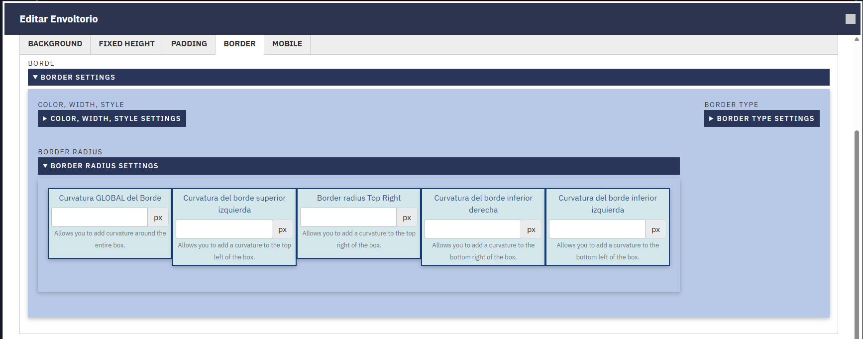Click px unit of borde superior izquierda field
Image resolution: width=863 pixels, height=339 pixels.
pos(283,229)
